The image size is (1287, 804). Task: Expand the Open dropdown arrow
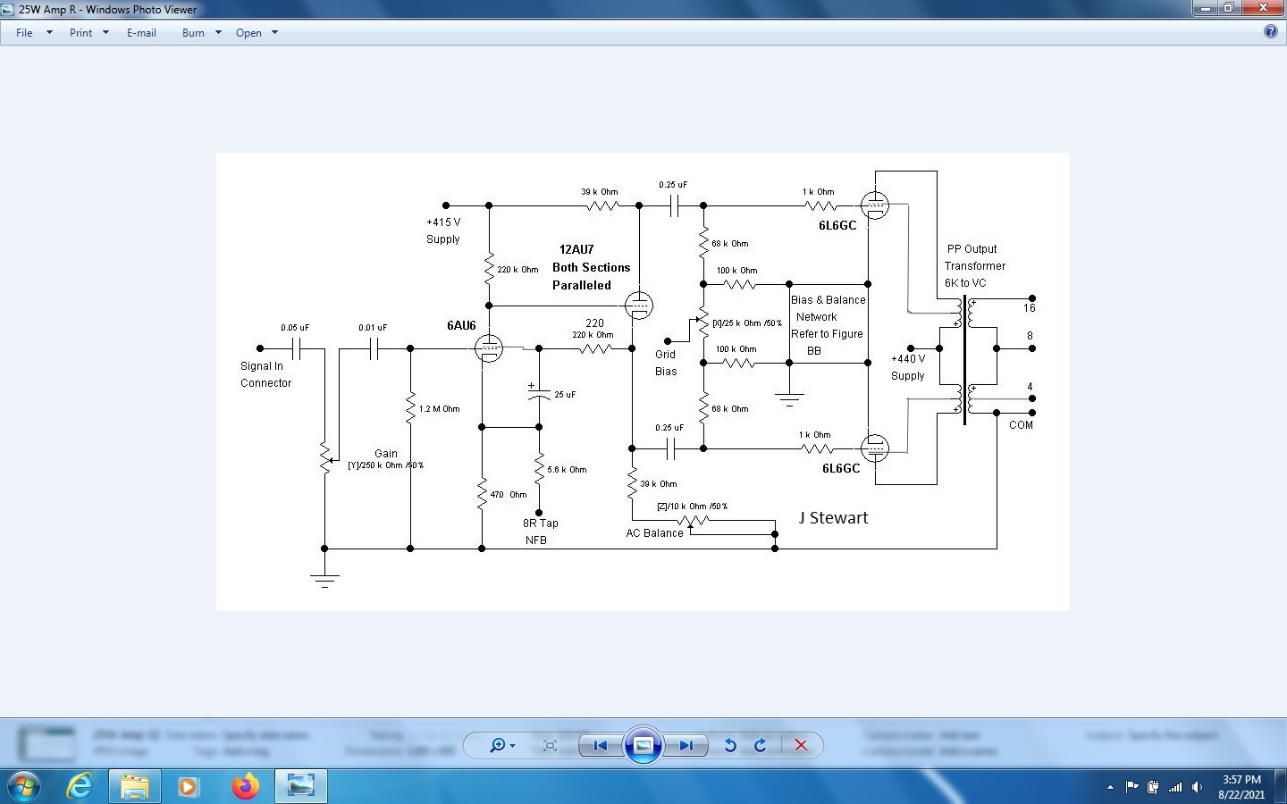pos(274,33)
